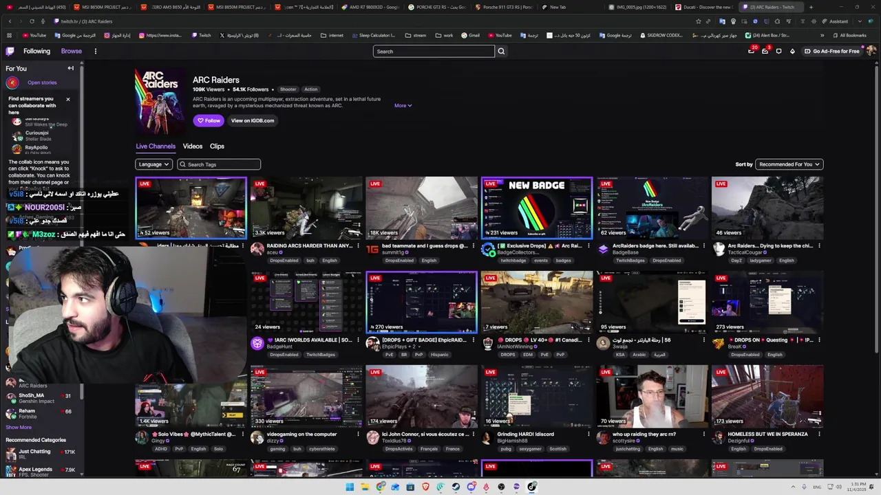Open the three-dot menu beside Browse

point(96,51)
